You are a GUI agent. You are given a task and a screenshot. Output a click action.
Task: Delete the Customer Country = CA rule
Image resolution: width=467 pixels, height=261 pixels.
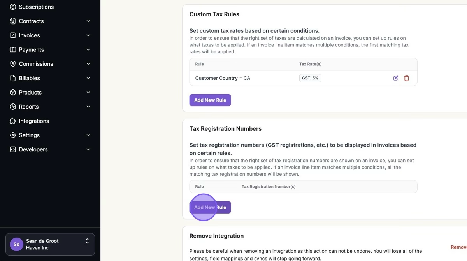point(407,78)
